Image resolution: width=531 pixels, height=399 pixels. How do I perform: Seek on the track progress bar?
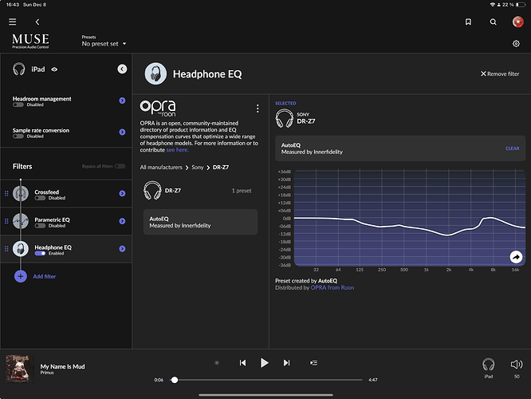[265, 380]
